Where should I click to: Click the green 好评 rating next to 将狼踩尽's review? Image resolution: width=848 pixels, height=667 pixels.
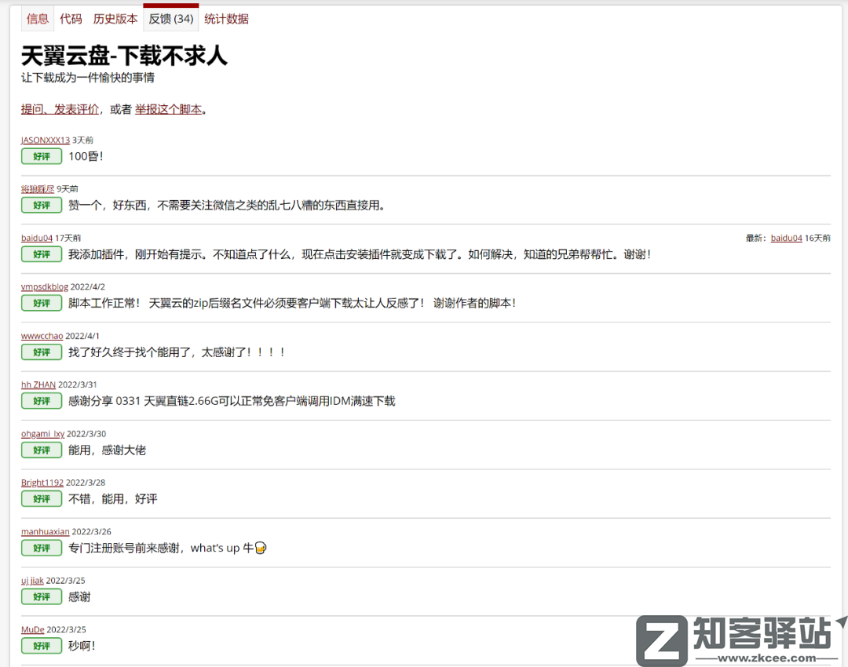(x=41, y=205)
